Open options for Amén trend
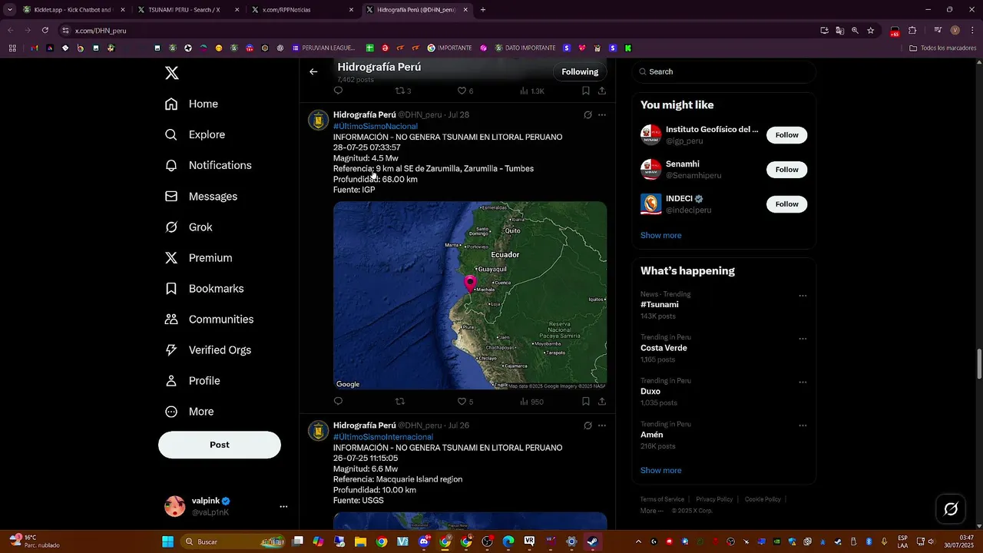983x553 pixels. coord(803,426)
